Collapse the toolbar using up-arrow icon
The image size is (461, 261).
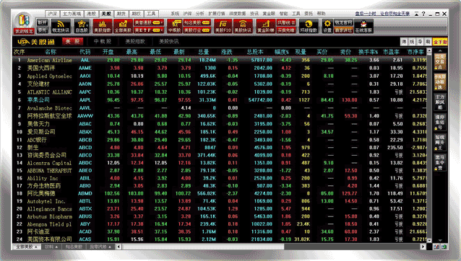tap(417, 14)
